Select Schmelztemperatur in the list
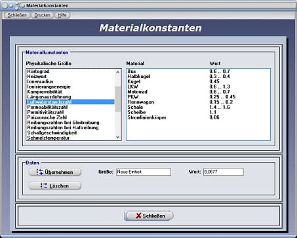The width and height of the screenshot is (297, 238). coord(70,138)
